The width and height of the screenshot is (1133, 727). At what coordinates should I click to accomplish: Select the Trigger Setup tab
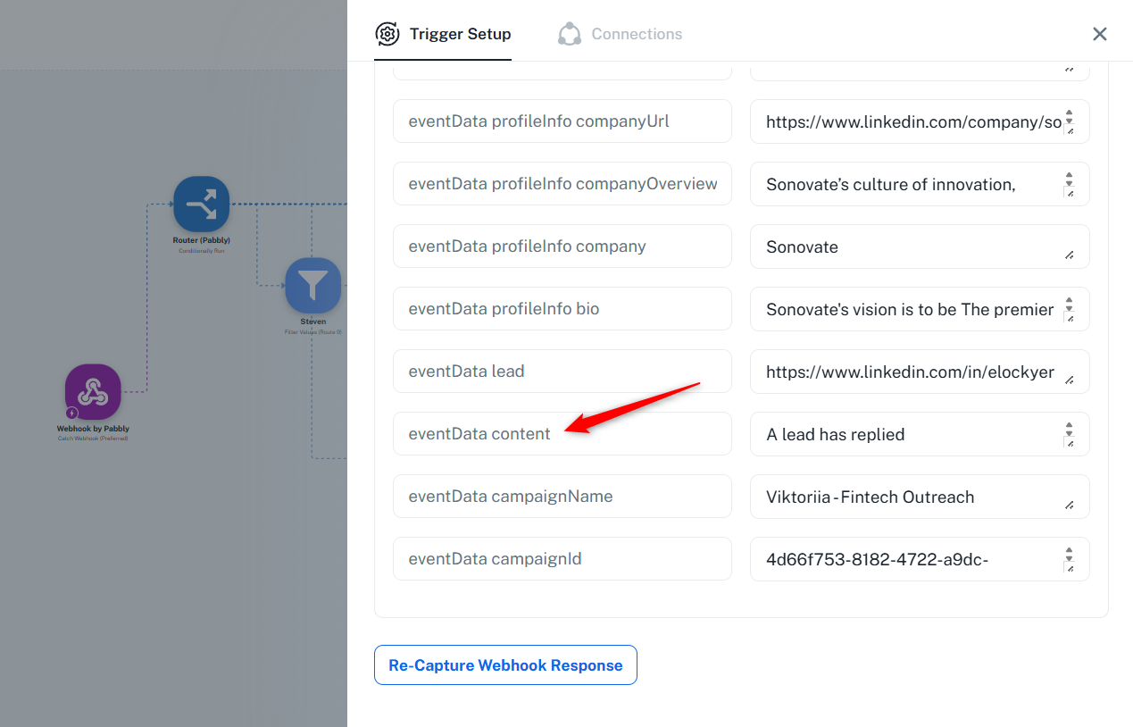tap(460, 34)
